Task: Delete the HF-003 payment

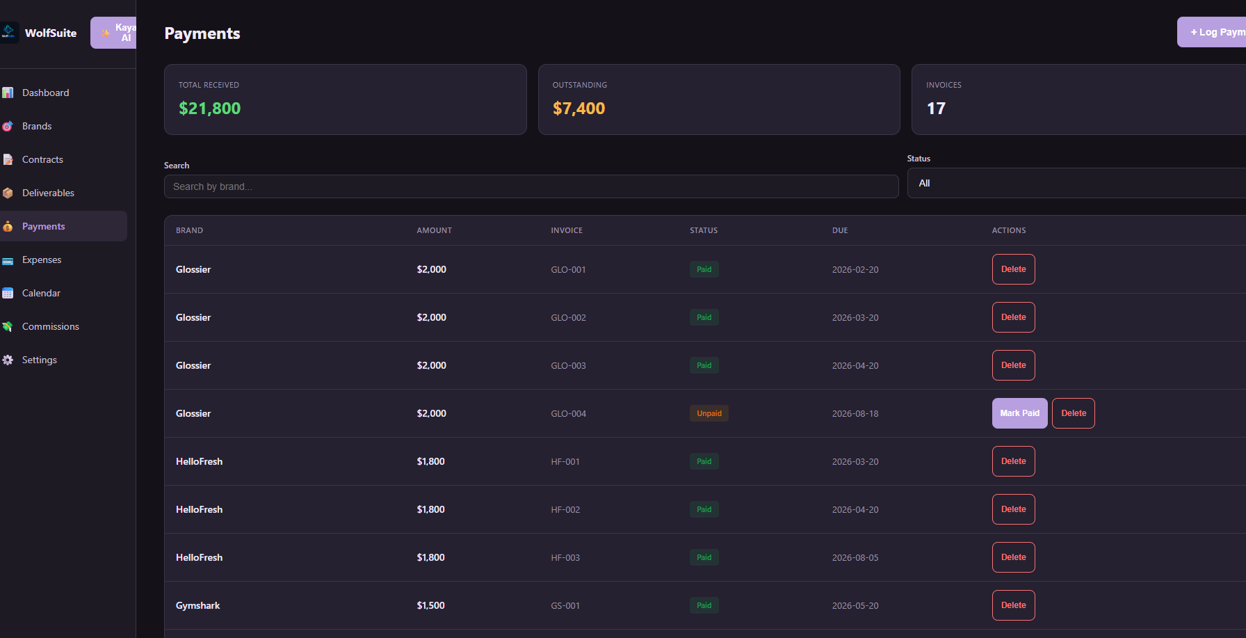Action: [x=1013, y=557]
